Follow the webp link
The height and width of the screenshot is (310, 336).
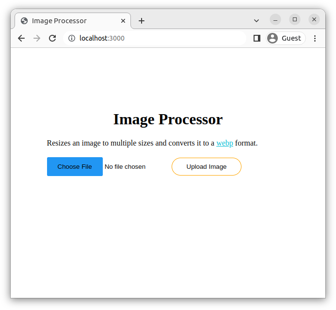[224, 143]
